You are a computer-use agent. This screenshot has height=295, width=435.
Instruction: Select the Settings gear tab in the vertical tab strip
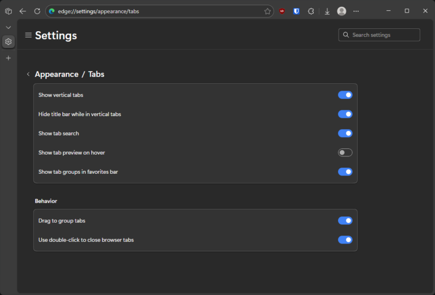coord(8,41)
